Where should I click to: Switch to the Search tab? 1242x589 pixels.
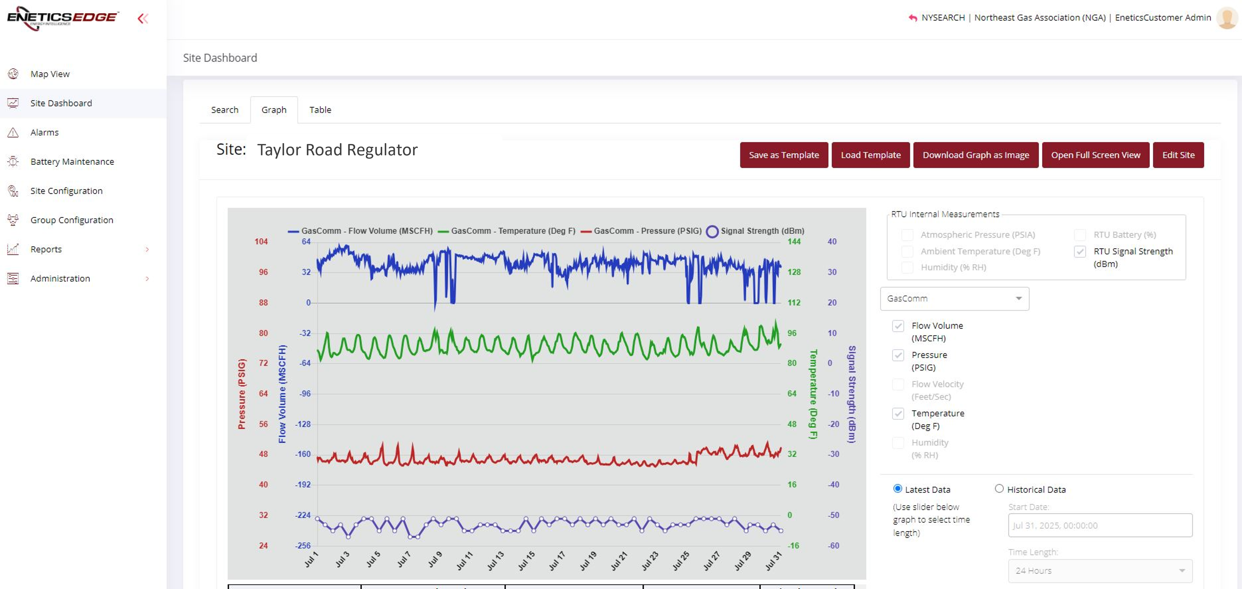pyautogui.click(x=225, y=110)
